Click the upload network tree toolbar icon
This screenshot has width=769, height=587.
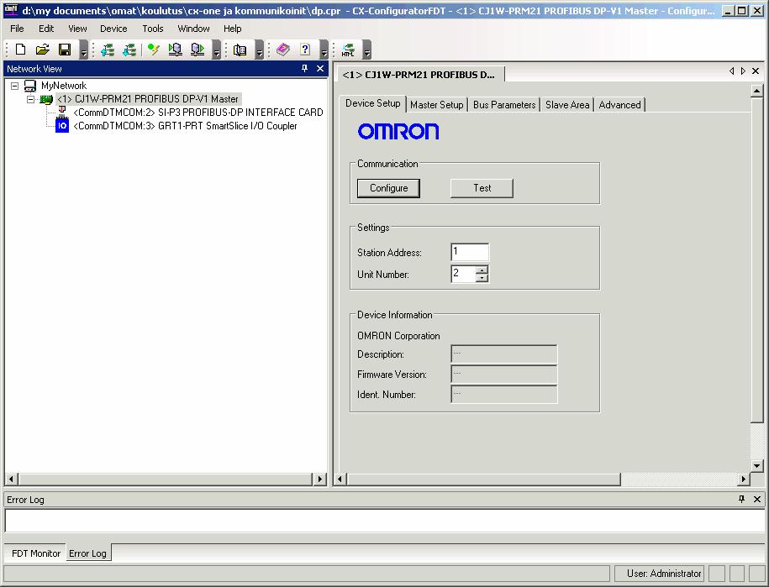coord(108,50)
